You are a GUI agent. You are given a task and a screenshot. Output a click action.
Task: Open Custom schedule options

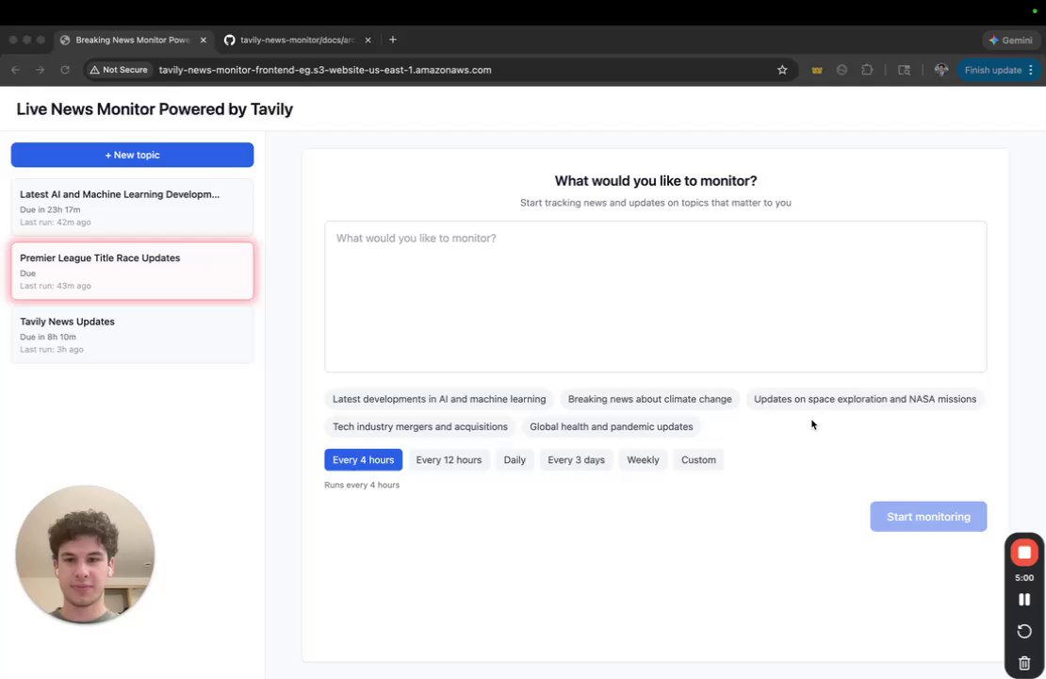698,460
